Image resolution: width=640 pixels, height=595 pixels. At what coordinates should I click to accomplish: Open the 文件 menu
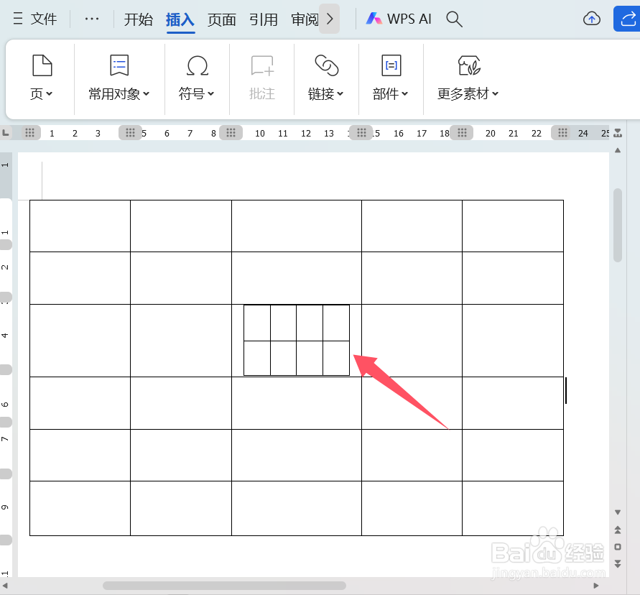(x=43, y=19)
